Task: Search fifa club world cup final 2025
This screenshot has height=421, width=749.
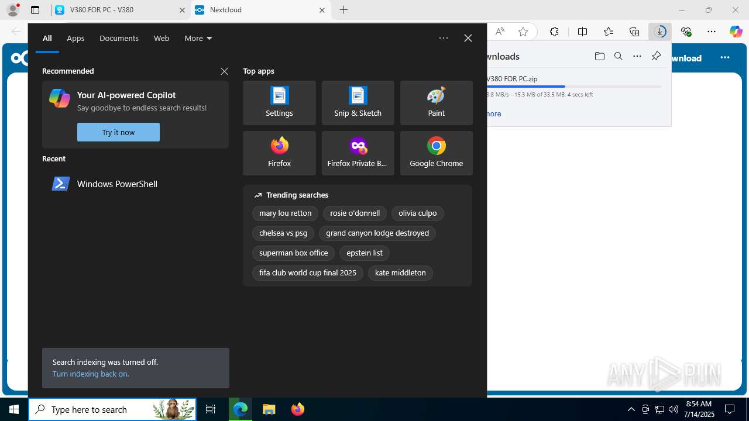Action: [308, 273]
